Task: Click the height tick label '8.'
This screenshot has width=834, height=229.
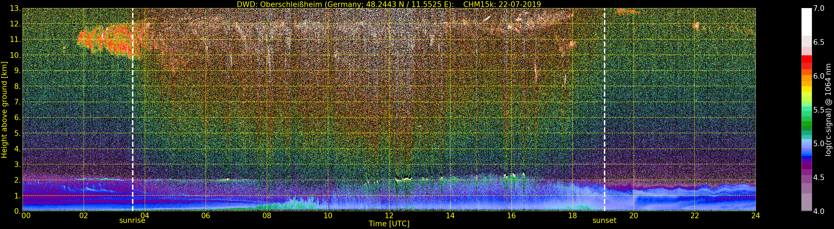Action: [x=17, y=86]
